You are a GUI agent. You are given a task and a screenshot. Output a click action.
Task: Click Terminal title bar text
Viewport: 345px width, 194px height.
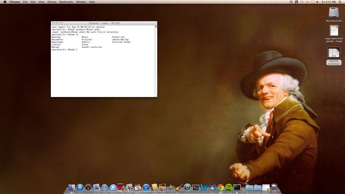pyautogui.click(x=104, y=23)
